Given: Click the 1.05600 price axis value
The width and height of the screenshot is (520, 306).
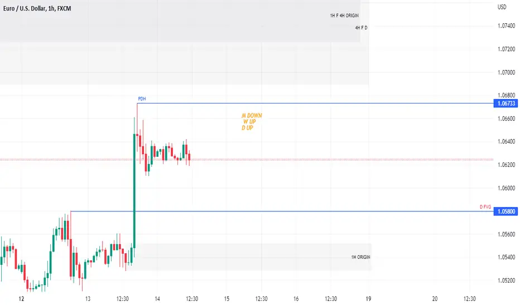Looking at the screenshot, I should click(507, 234).
